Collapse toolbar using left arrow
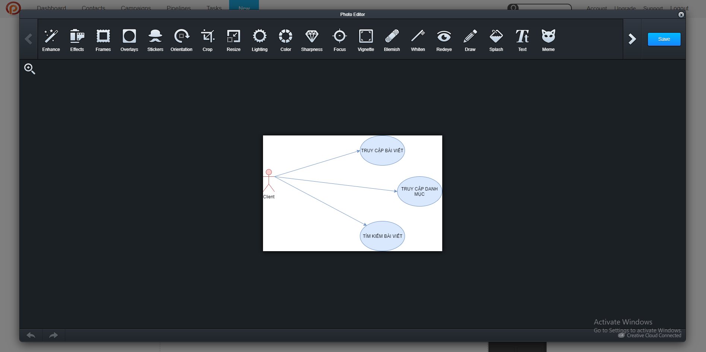 tap(29, 39)
